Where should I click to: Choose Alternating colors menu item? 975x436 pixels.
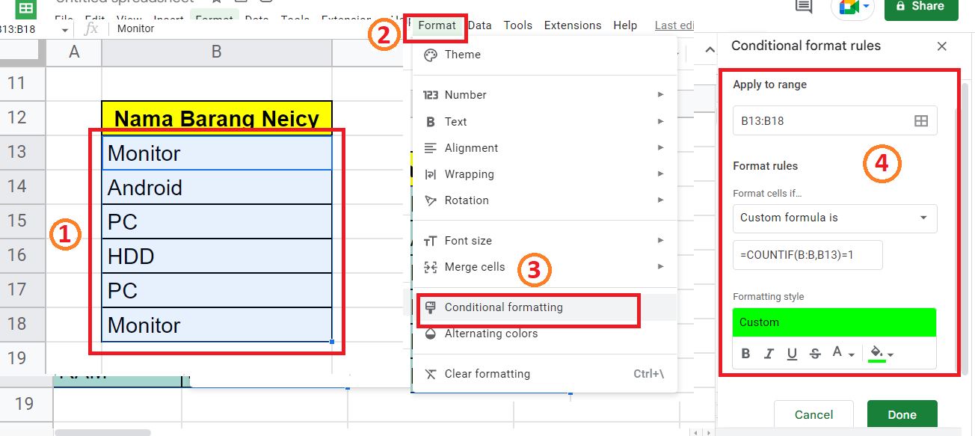[x=545, y=334]
